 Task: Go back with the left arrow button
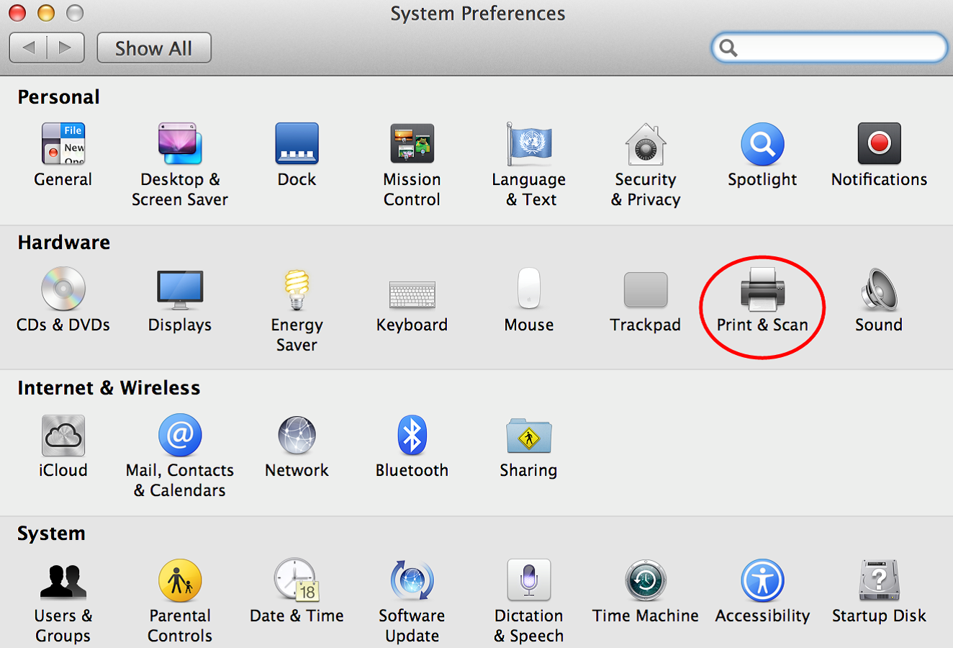pos(28,48)
